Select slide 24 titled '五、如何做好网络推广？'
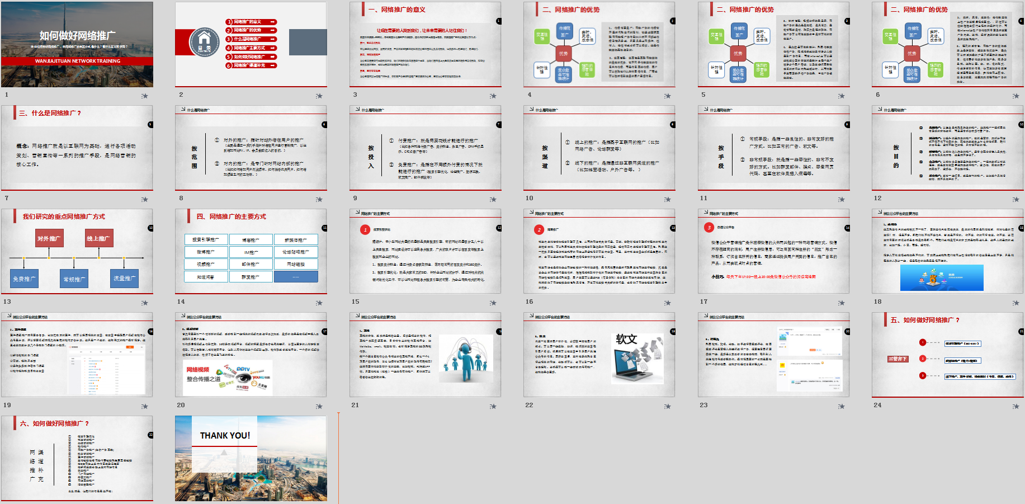Viewport: 1025px width, 504px height. (x=947, y=355)
